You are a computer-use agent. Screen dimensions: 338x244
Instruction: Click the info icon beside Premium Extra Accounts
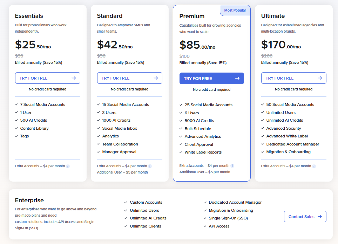[x=232, y=166]
